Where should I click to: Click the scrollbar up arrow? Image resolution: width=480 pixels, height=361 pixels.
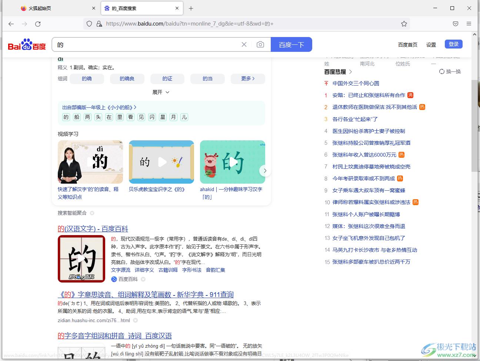(x=474, y=34)
